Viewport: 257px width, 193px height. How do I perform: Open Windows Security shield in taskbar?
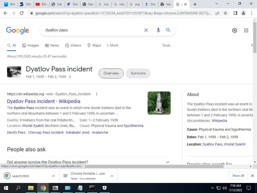tap(105, 188)
